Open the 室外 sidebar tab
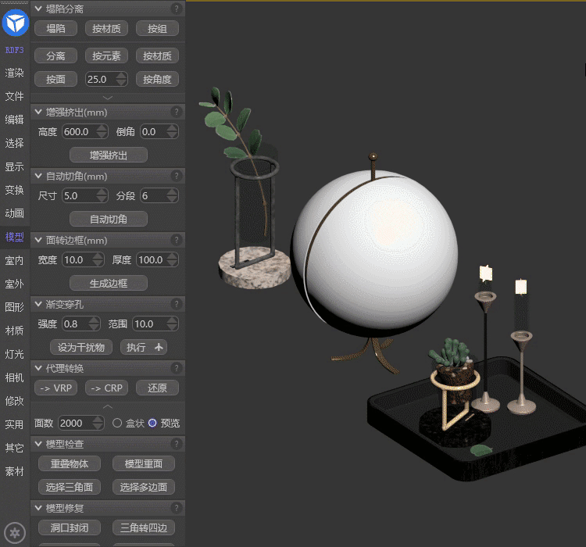The image size is (586, 547). coord(15,284)
